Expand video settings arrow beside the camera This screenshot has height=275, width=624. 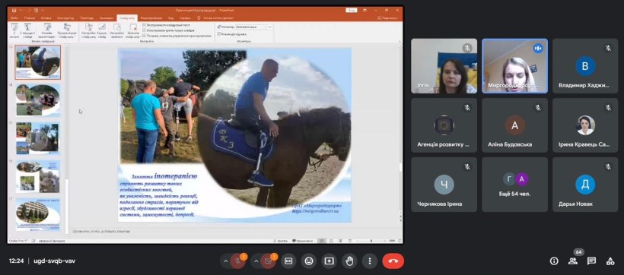256,261
